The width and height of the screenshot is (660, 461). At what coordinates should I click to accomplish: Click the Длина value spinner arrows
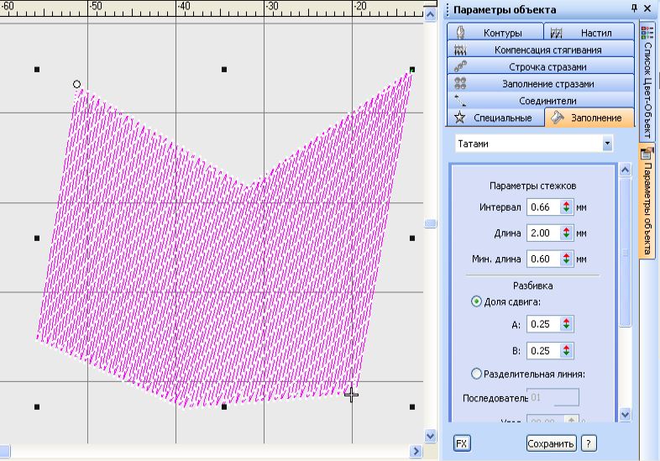click(567, 233)
